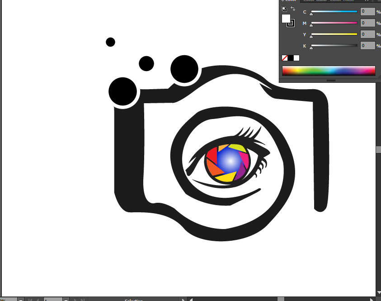Image resolution: width=381 pixels, height=301 pixels.
Task: Select the blue gradient pupil of the eye
Action: 230,161
